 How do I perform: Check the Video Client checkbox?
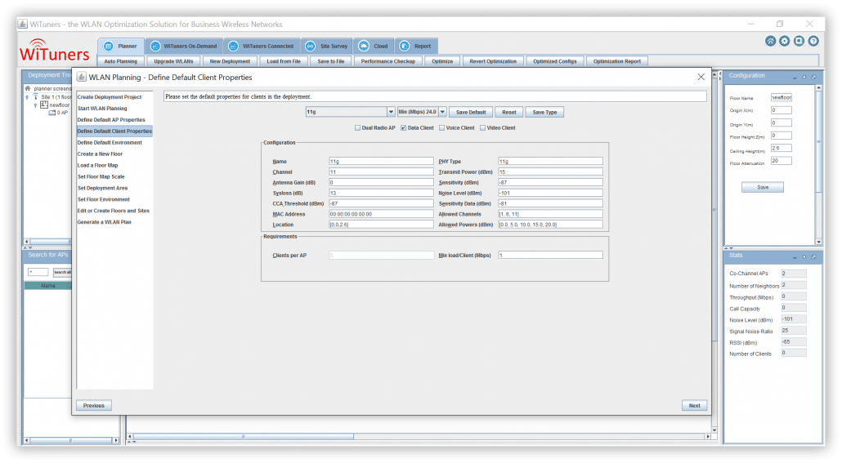coord(483,127)
